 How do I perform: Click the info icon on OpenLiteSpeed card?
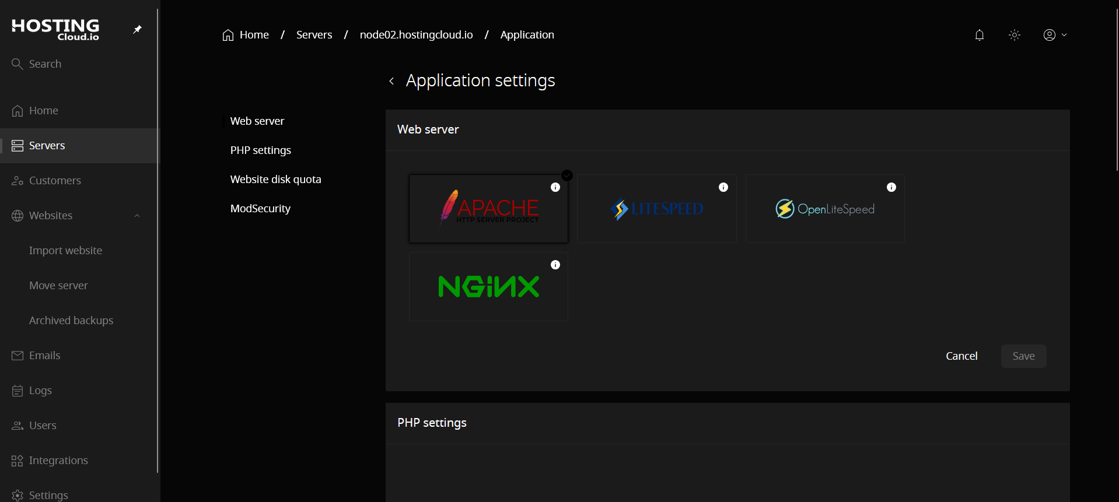coord(891,187)
